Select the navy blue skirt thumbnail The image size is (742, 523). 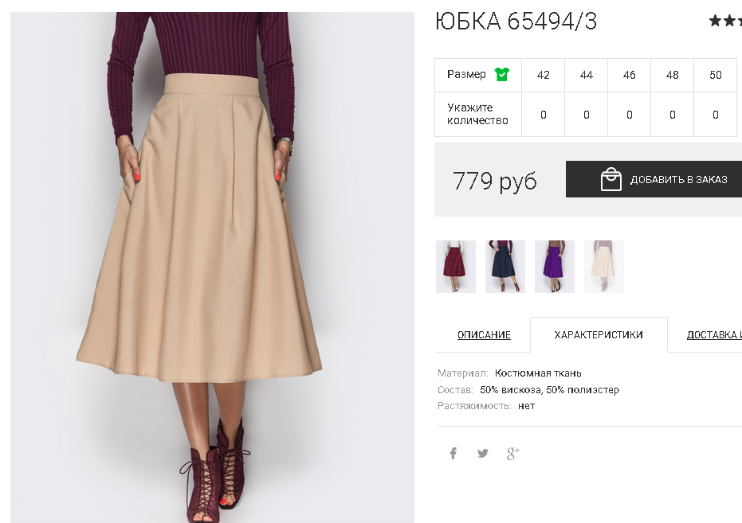point(505,267)
